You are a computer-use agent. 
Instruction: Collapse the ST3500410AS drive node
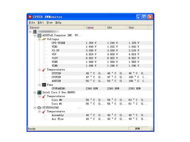tap(35, 108)
